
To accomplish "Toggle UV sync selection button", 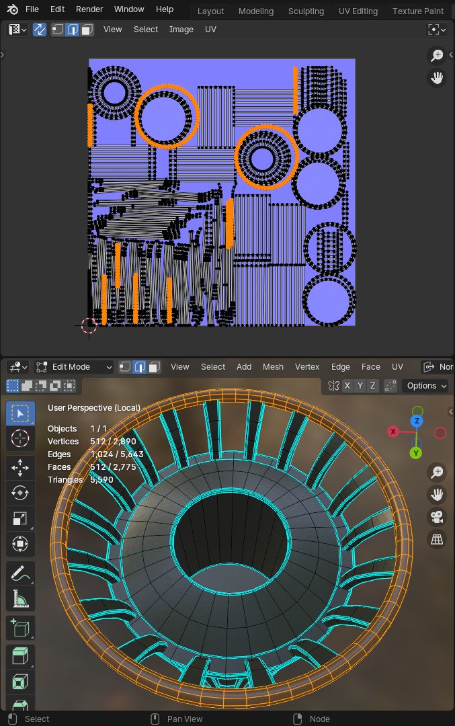I will [40, 30].
